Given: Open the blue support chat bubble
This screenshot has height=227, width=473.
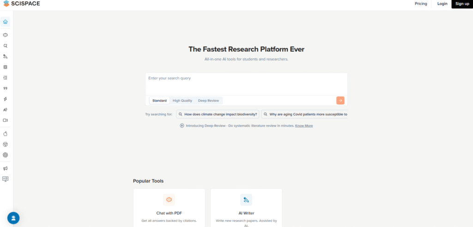Looking at the screenshot, I should point(13,218).
